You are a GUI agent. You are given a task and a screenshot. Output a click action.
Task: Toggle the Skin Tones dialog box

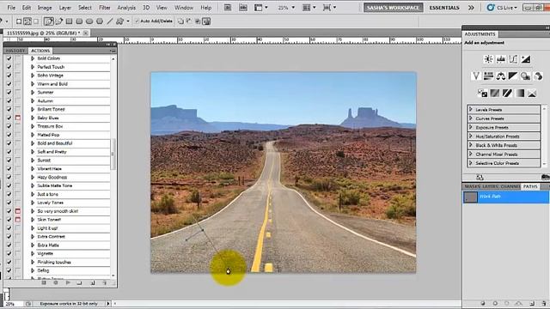18,220
